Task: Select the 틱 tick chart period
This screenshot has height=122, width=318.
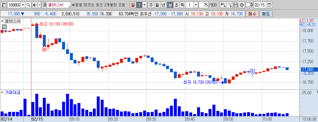Action: 182,5
